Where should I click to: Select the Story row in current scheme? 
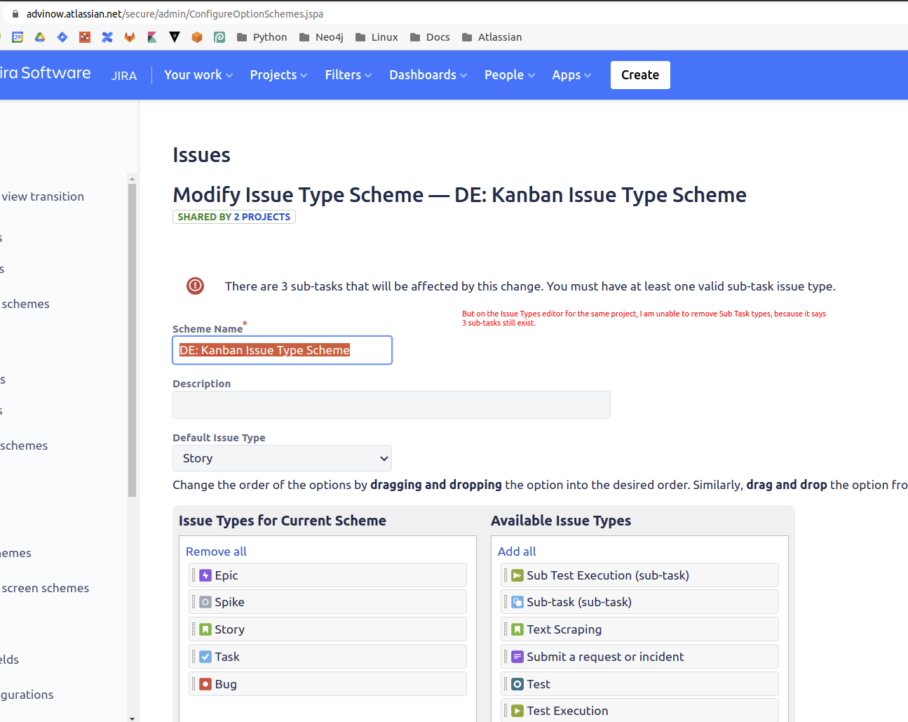point(327,629)
